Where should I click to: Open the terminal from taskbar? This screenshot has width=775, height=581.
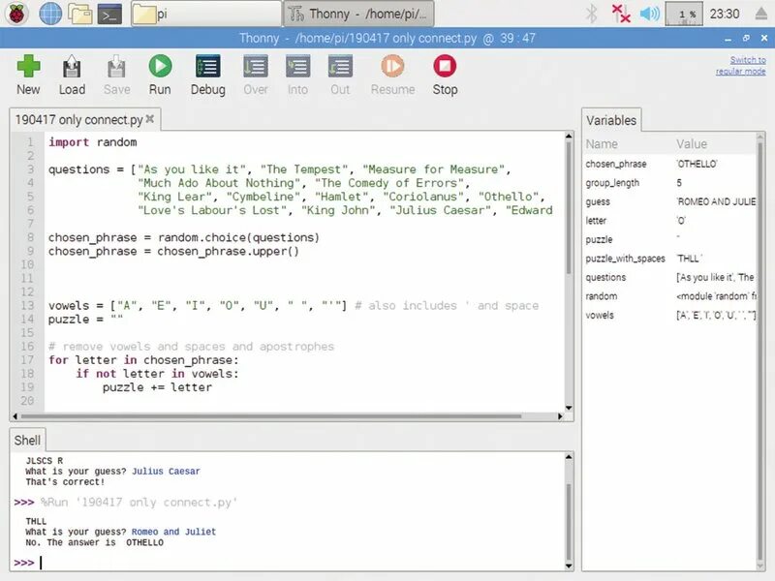pos(109,14)
